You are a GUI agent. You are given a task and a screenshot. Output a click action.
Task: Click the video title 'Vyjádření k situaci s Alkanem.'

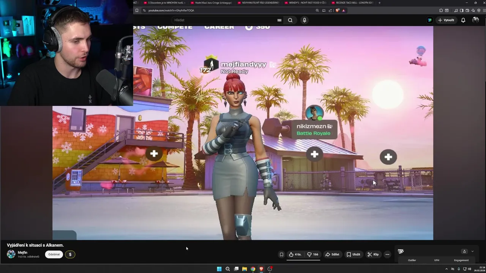35,245
